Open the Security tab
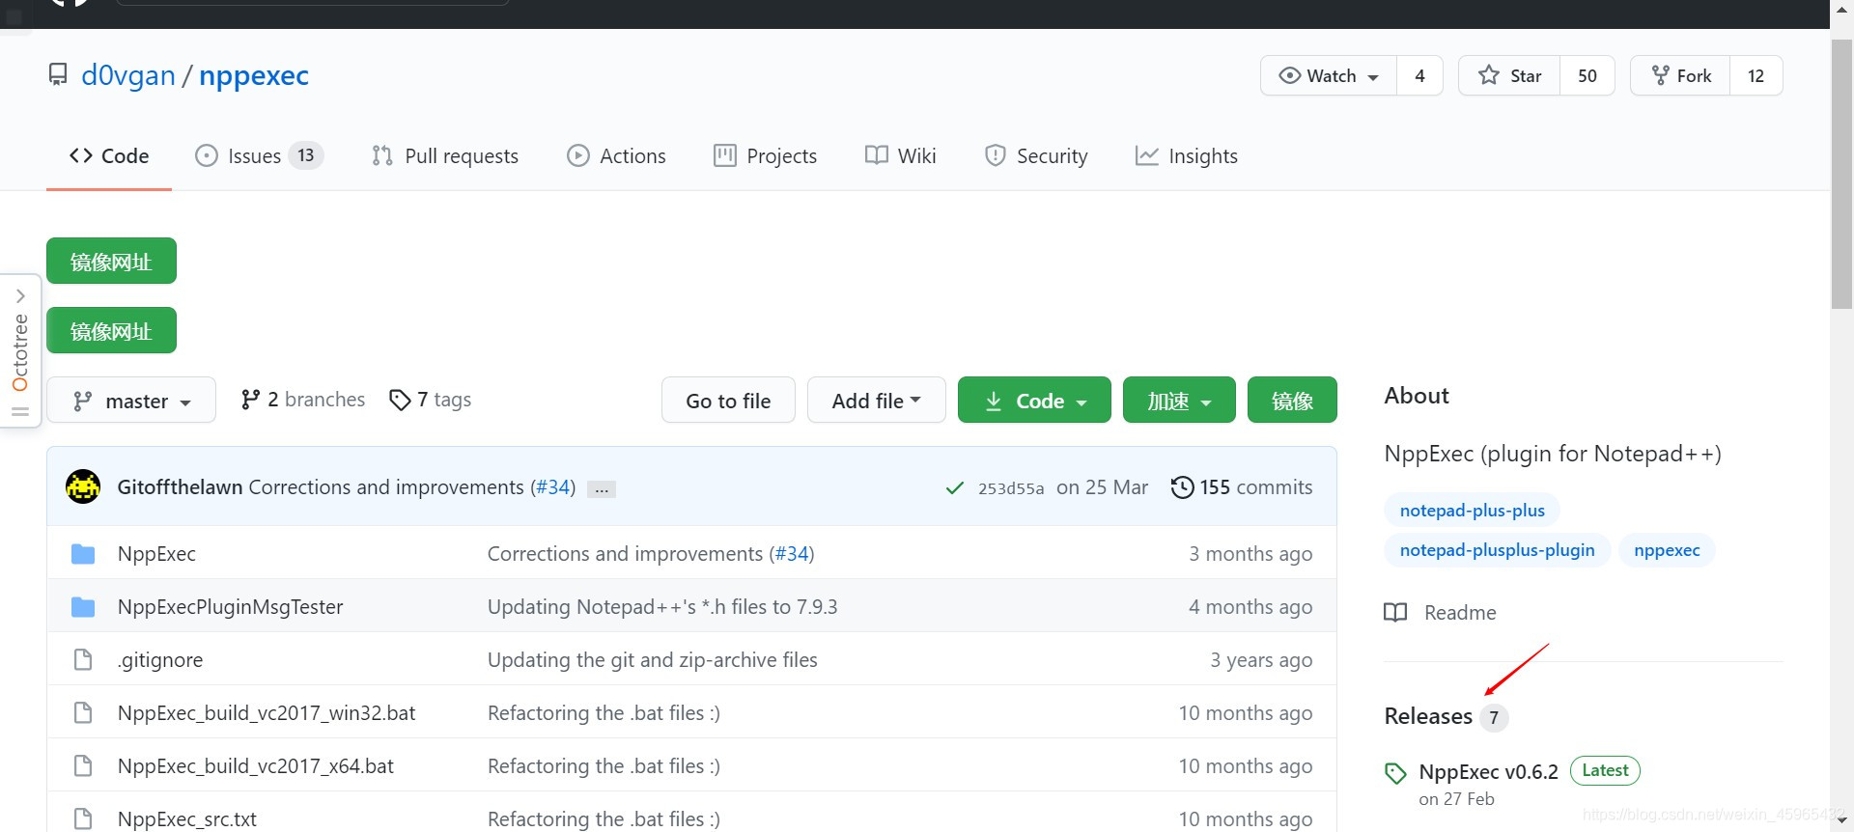The height and width of the screenshot is (832, 1854). pos(1036,155)
